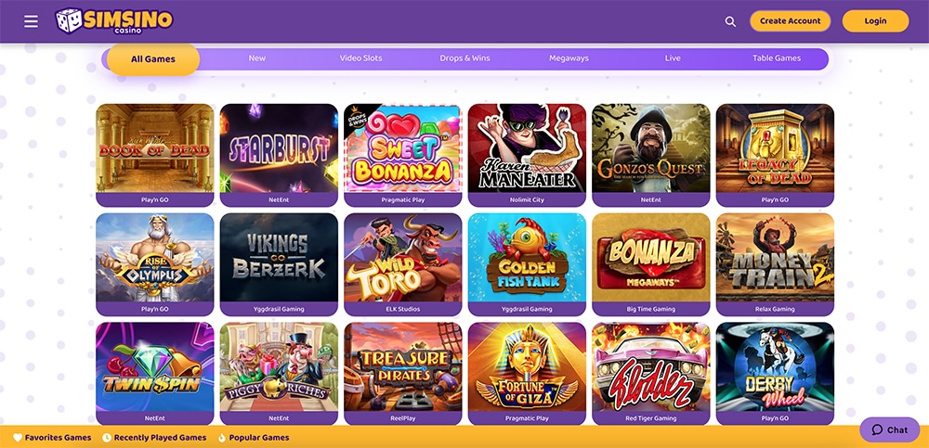Viewport: 929px width, 448px height.
Task: Switch to the New games tab
Action: (257, 58)
